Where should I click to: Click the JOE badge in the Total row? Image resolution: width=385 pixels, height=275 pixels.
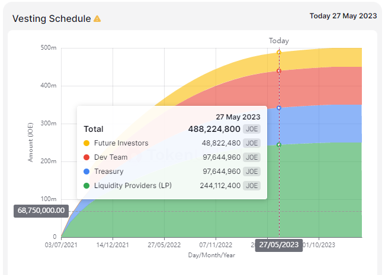252,129
